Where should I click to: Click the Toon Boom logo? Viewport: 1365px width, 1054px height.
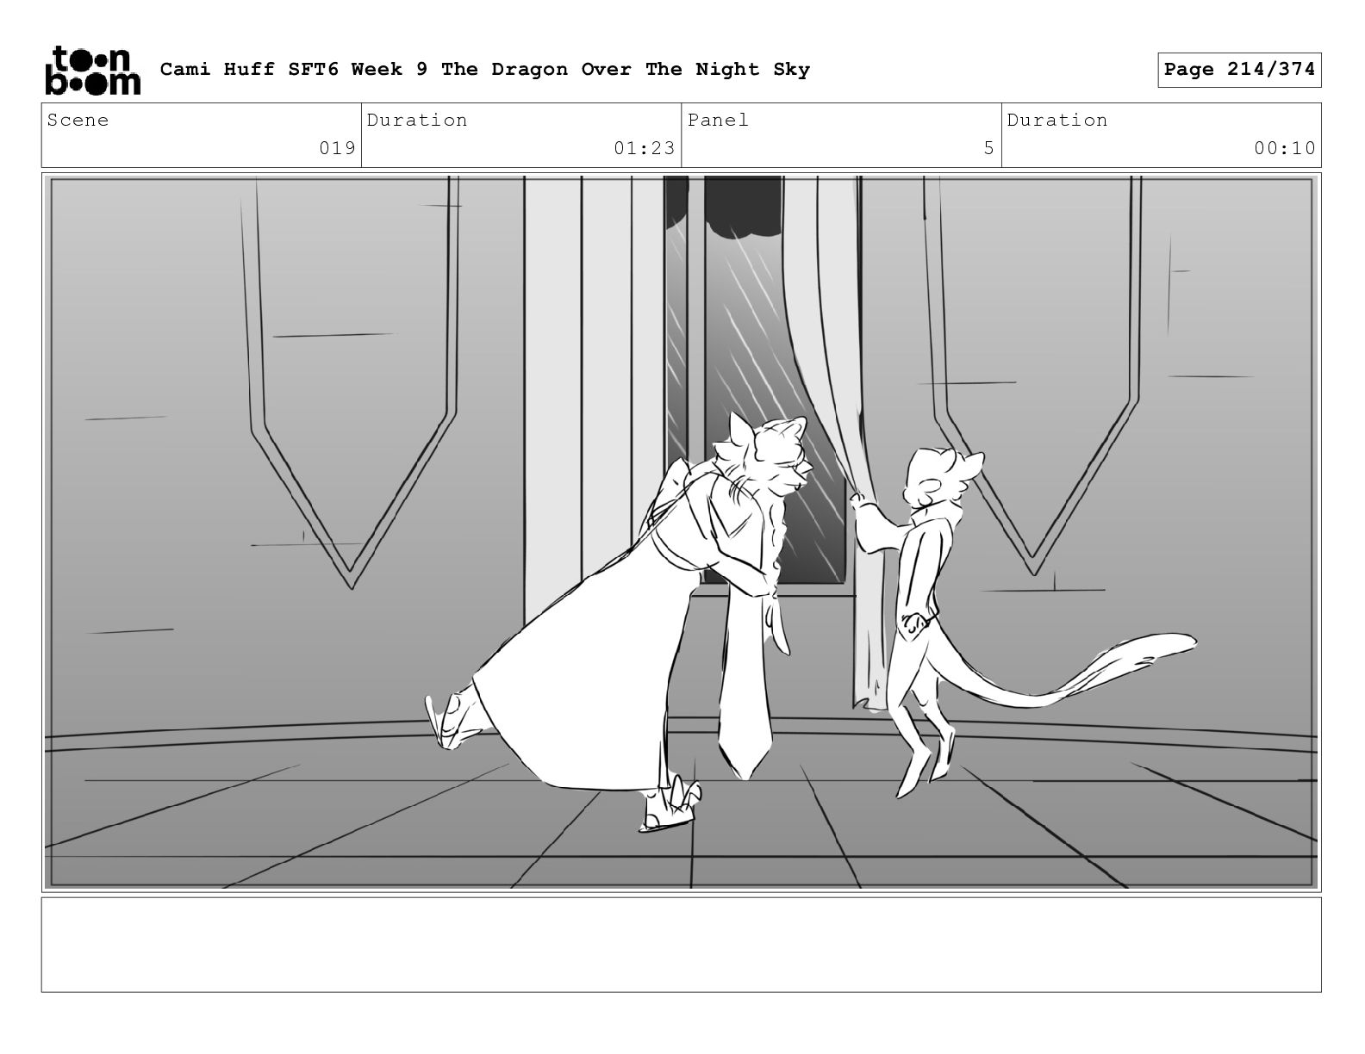(x=92, y=70)
